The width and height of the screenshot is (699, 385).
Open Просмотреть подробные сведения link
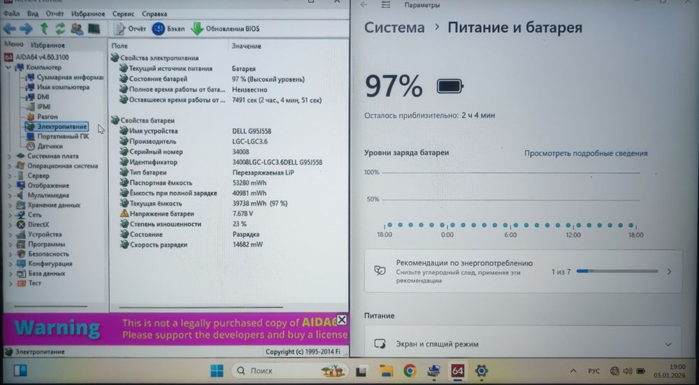(586, 153)
